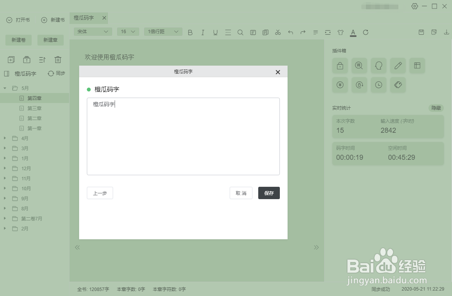452x296 pixels.
Task: Expand the 12月 folder
Action: coord(5,168)
